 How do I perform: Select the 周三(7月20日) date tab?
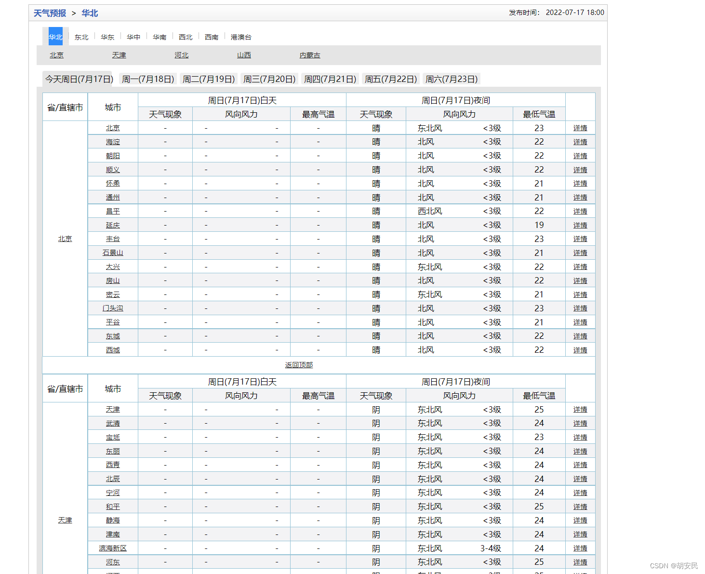click(x=269, y=79)
